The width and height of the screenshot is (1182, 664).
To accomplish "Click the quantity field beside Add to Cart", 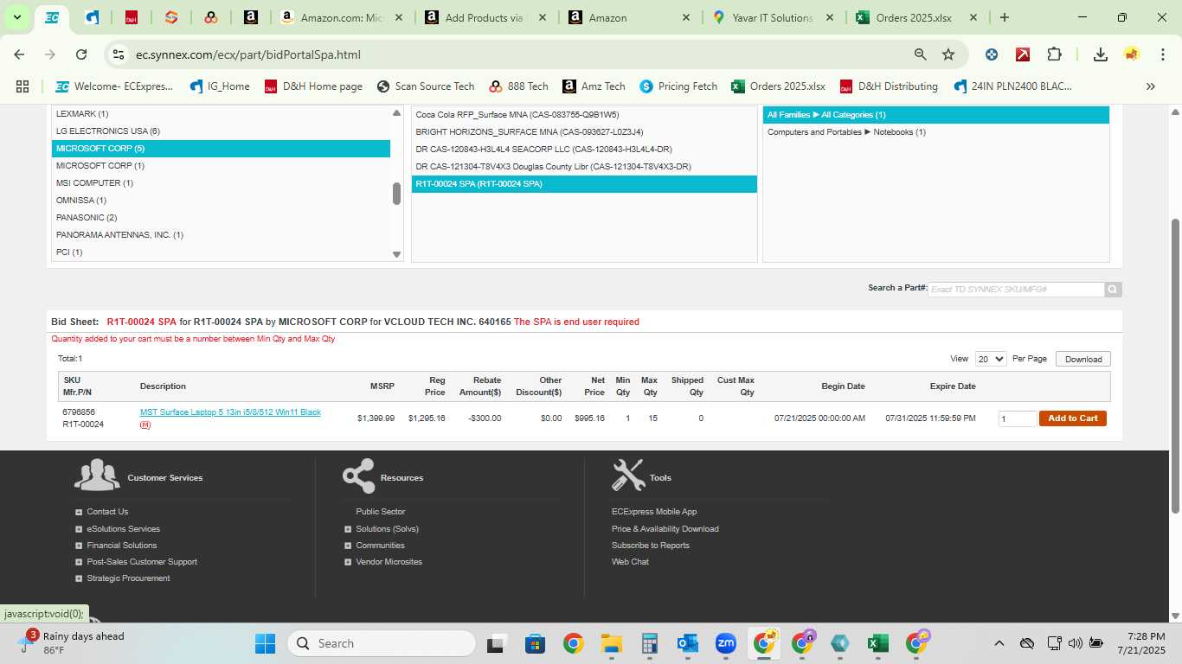I will point(1017,418).
